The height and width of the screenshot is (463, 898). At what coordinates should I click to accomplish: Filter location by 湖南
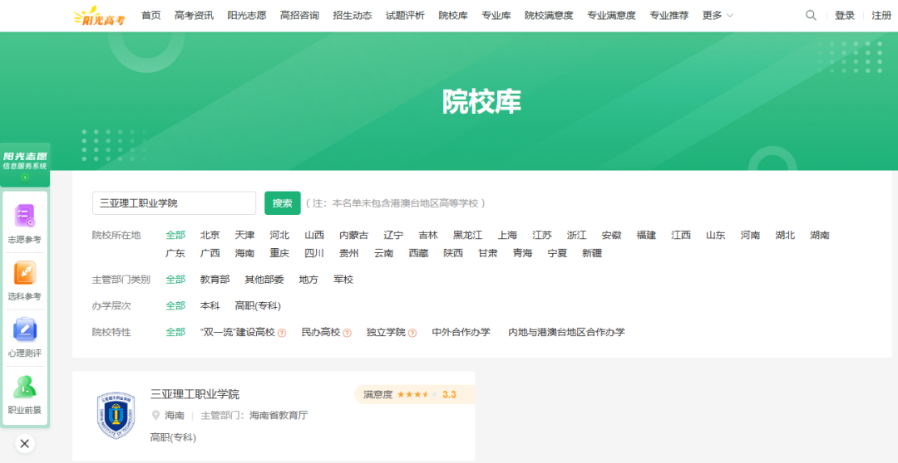820,235
